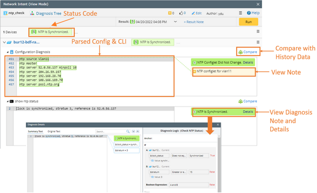Select line 'ntp server 192.168.28.70'
Screen dimensions: 317x193
tap(40, 76)
